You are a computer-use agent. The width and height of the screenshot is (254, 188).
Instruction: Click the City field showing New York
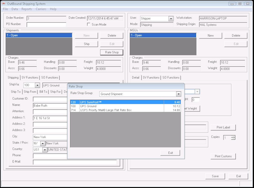click(50, 137)
